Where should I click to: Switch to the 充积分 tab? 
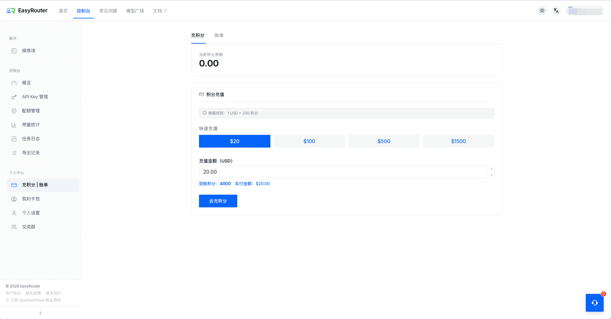[x=198, y=35]
